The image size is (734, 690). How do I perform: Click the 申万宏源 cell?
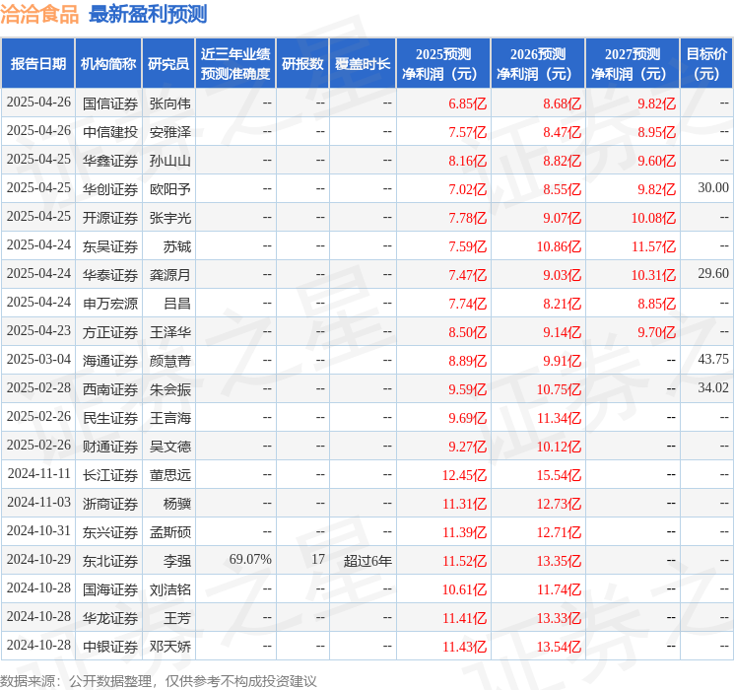(110, 304)
